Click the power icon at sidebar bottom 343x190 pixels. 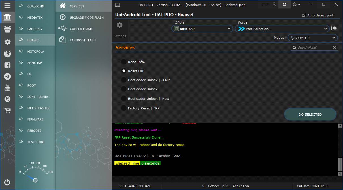7,182
